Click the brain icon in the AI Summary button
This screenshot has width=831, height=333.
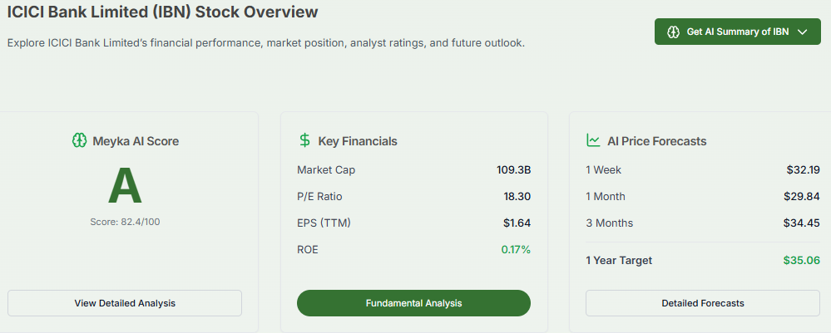coord(674,32)
